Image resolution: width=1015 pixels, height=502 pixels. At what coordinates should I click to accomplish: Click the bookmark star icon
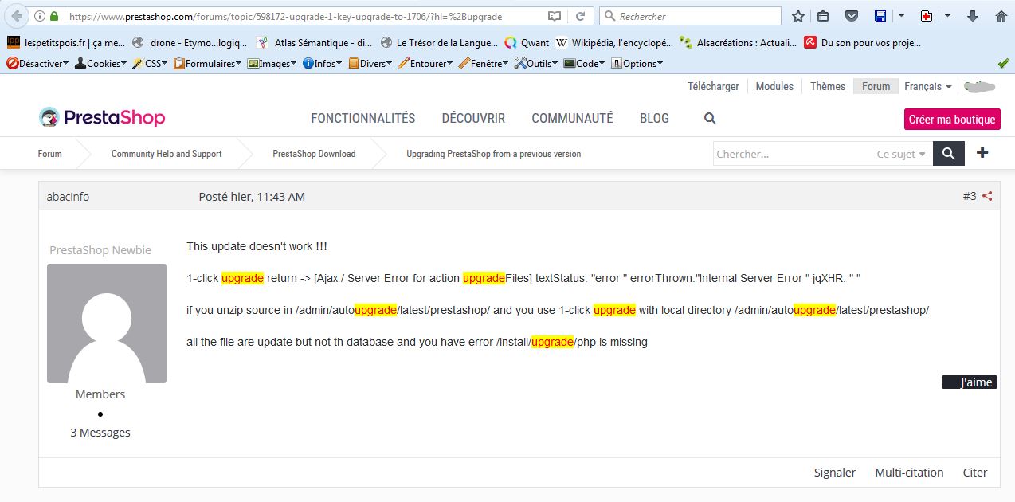798,16
